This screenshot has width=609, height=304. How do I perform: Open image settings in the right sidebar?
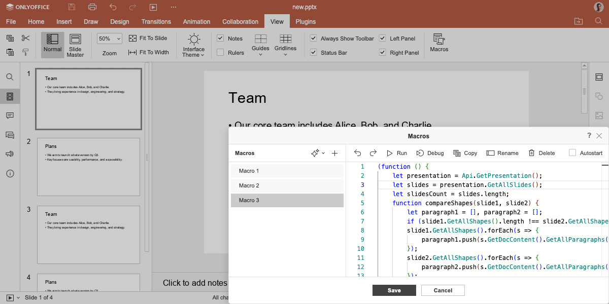point(599,116)
